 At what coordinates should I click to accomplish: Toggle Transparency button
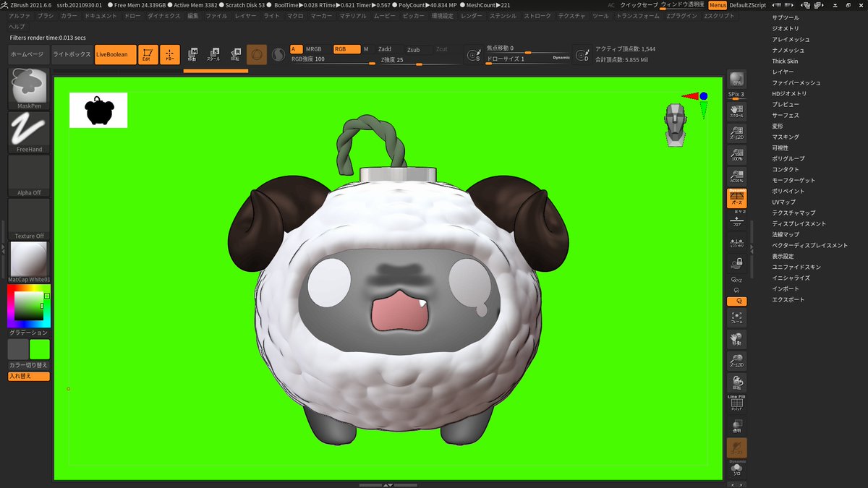click(737, 426)
